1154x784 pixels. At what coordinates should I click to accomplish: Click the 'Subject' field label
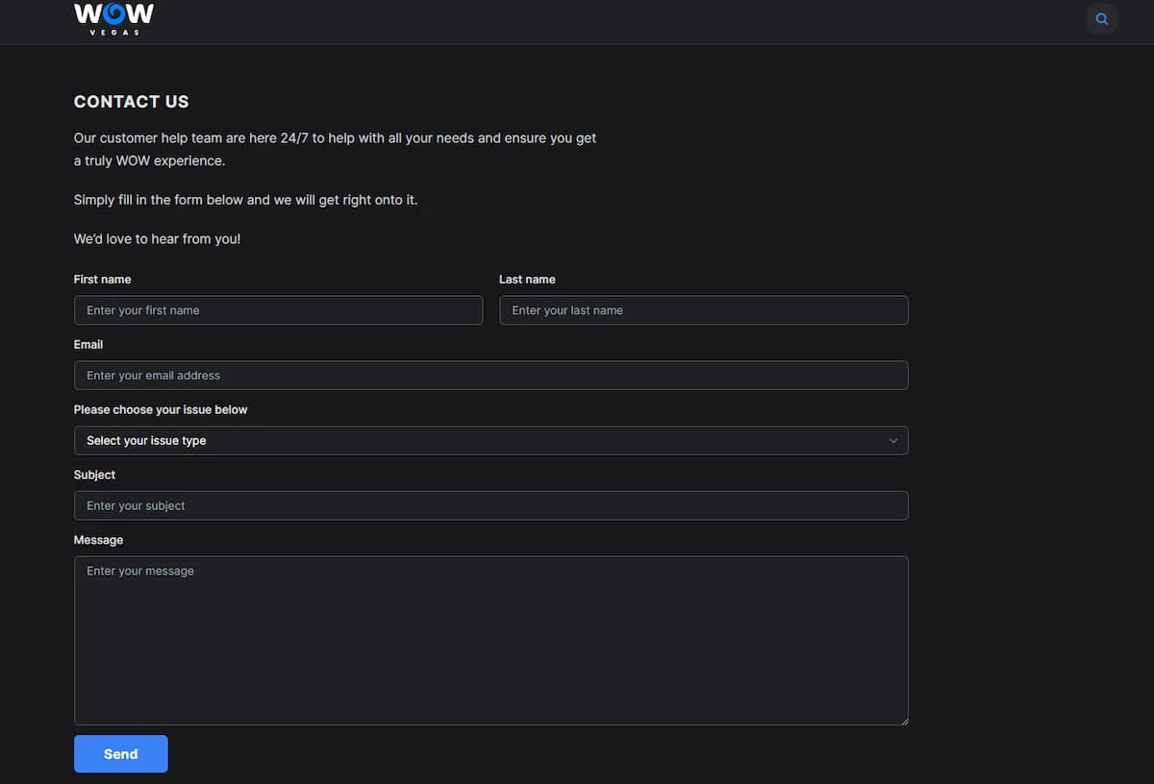tap(94, 476)
